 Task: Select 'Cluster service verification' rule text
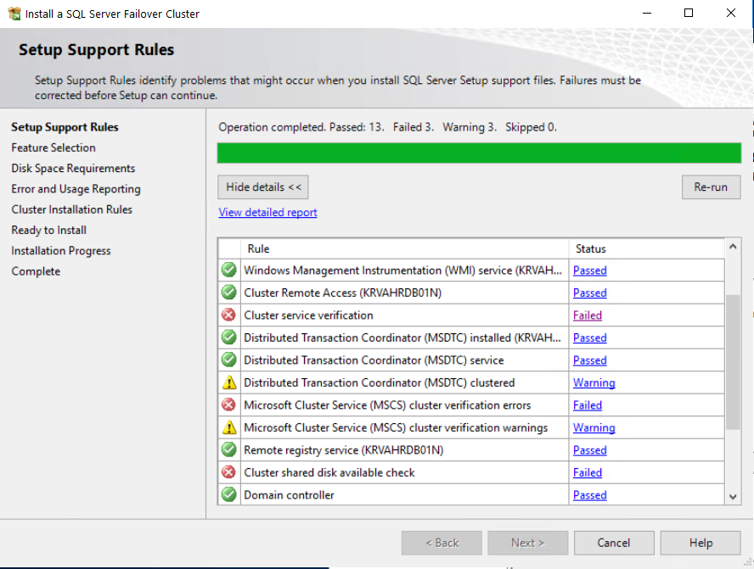point(308,315)
